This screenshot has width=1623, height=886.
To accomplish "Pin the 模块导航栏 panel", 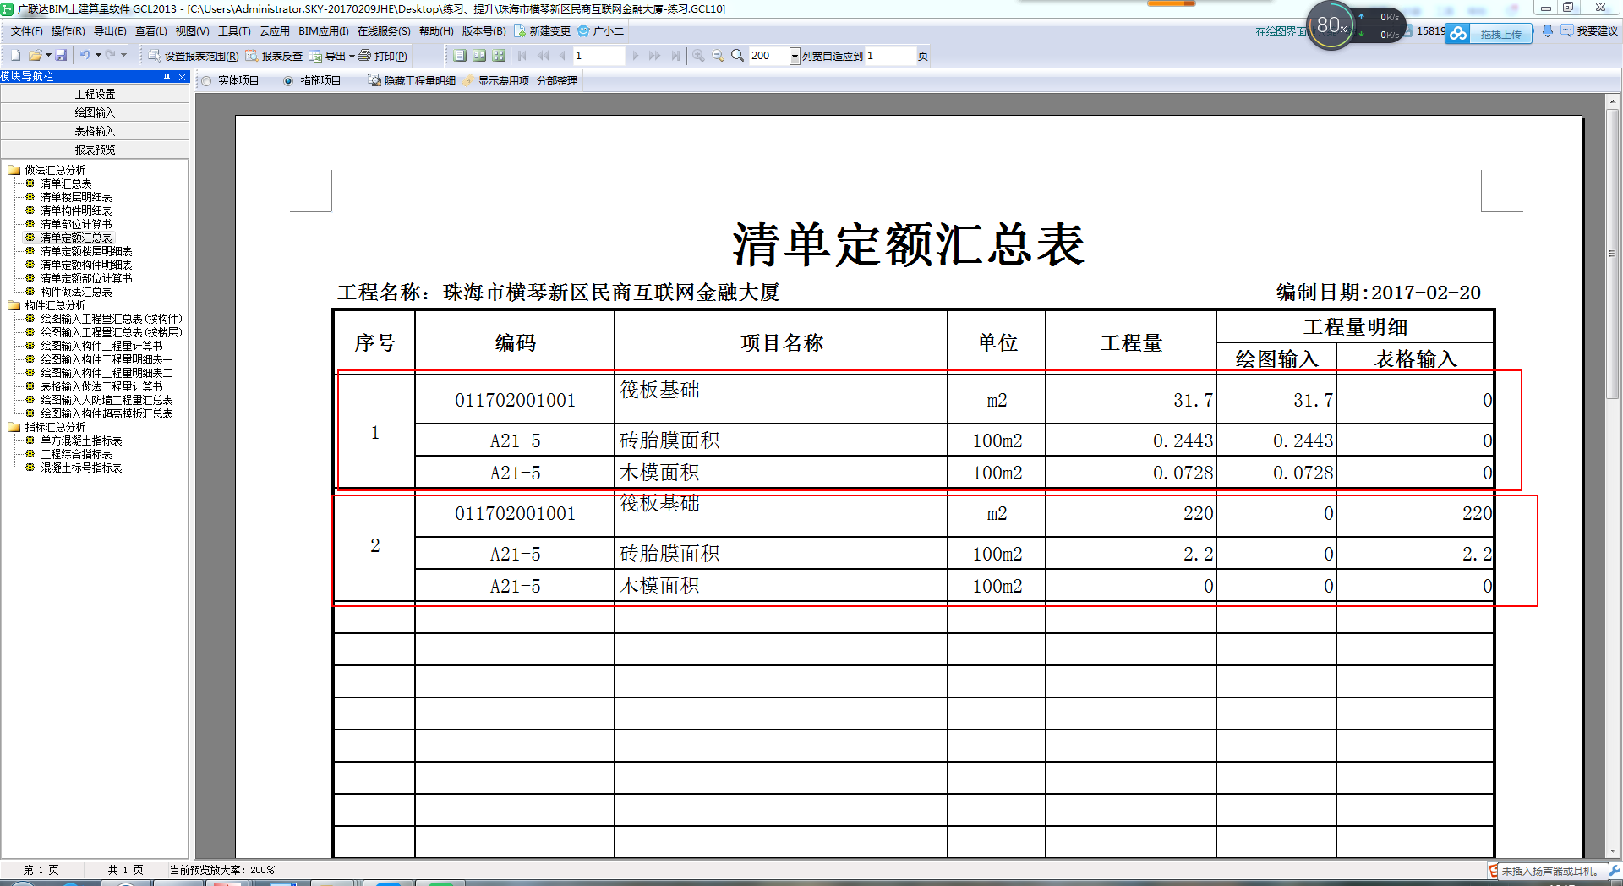I will [167, 77].
